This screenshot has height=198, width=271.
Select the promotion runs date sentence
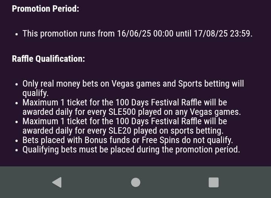(x=138, y=34)
